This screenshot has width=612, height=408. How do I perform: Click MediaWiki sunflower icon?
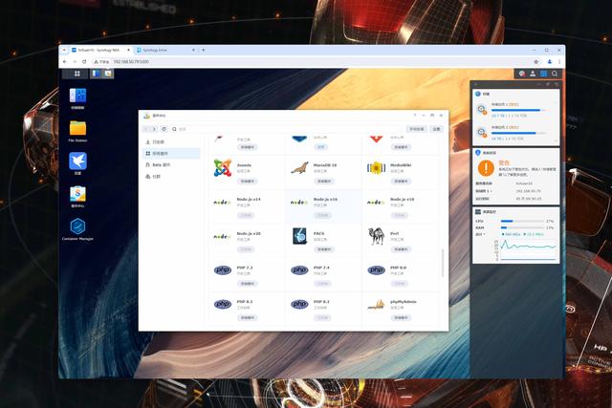376,168
